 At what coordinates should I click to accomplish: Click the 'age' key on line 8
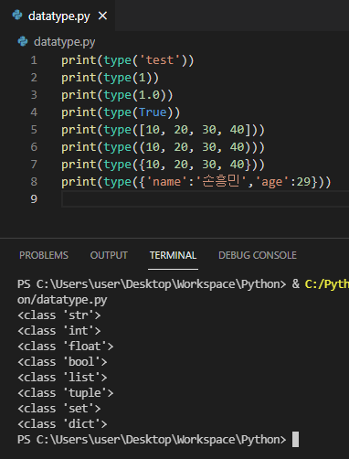[x=272, y=182]
